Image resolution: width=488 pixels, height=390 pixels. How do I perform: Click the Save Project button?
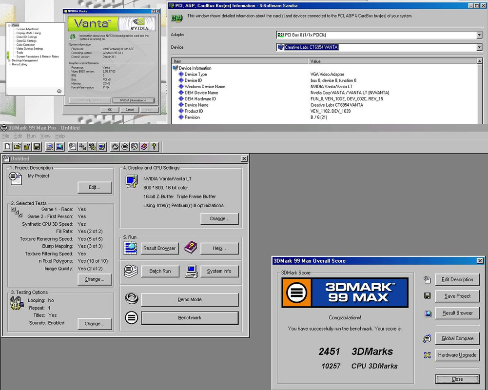[x=457, y=296]
